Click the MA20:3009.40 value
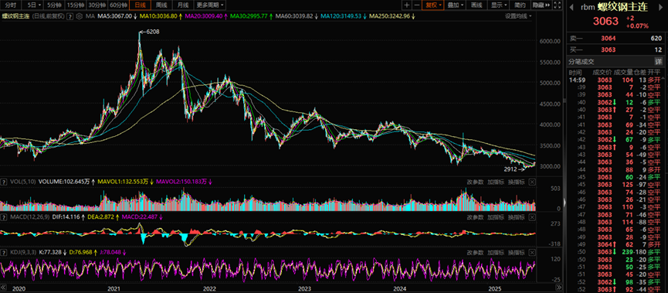Screen dimensions: 668x293 (x=203, y=15)
